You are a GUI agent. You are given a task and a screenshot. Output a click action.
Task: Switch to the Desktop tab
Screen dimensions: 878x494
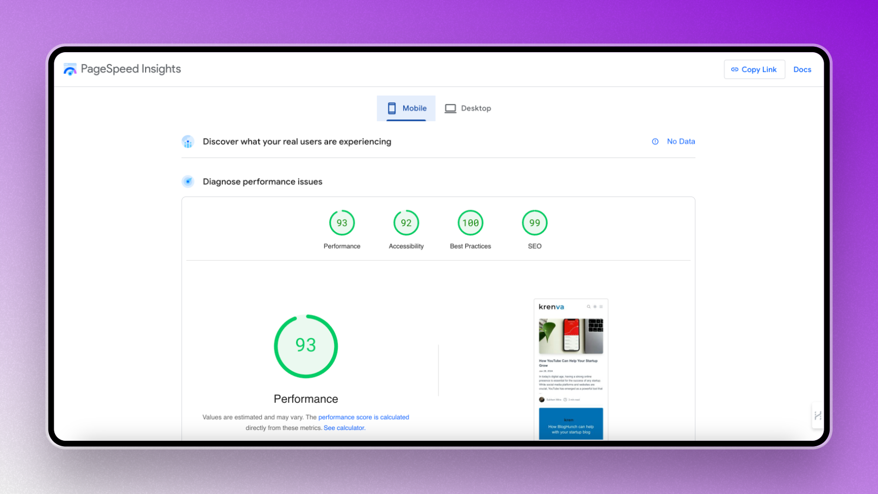pyautogui.click(x=468, y=109)
